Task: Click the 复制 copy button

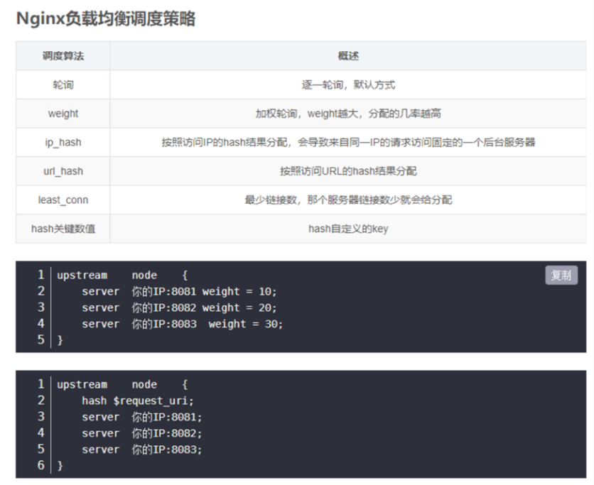Action: [561, 276]
